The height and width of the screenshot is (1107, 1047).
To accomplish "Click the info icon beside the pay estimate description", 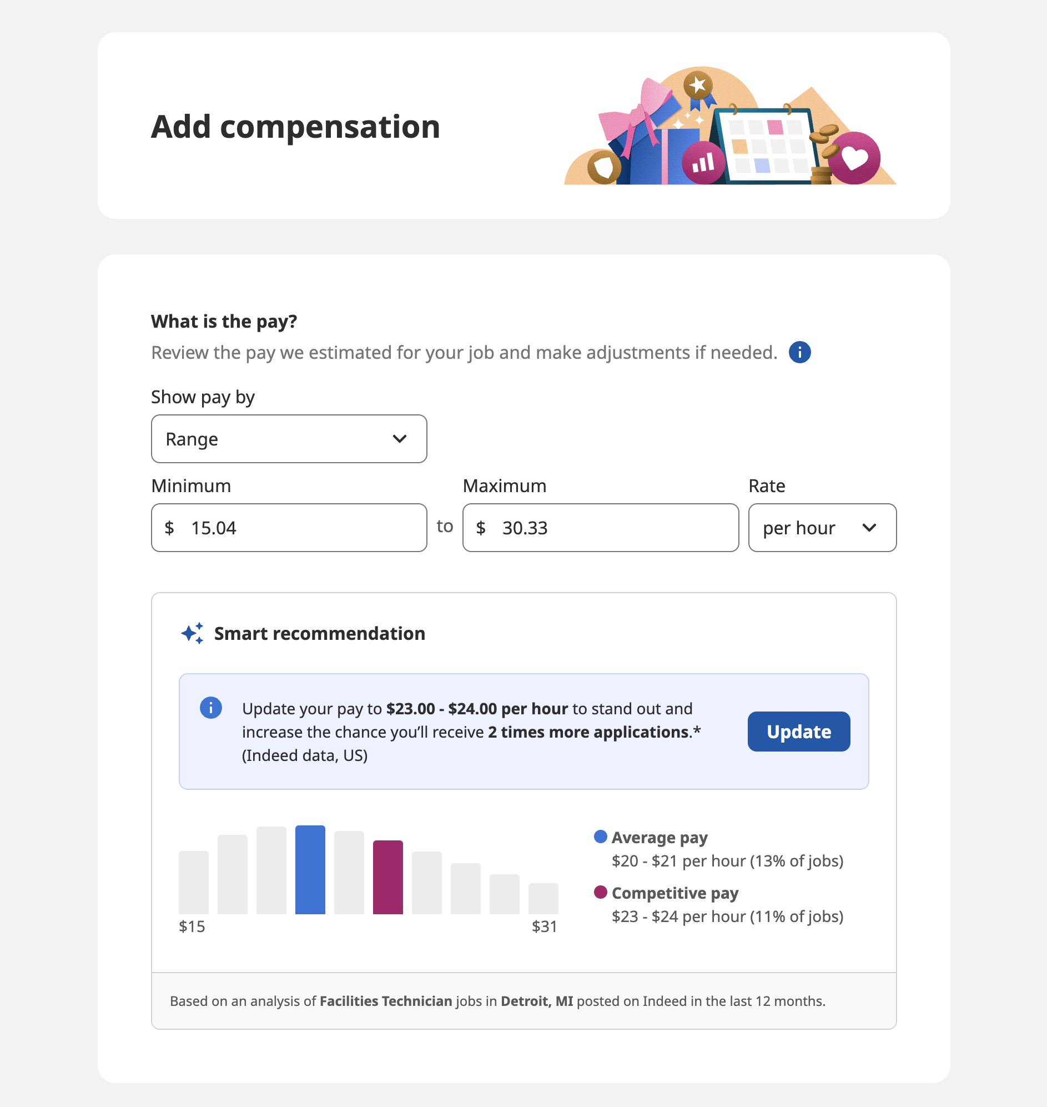I will pos(799,353).
